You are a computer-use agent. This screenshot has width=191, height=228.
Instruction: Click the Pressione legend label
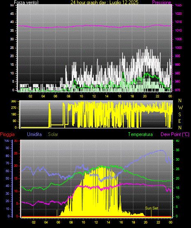tap(161, 2)
